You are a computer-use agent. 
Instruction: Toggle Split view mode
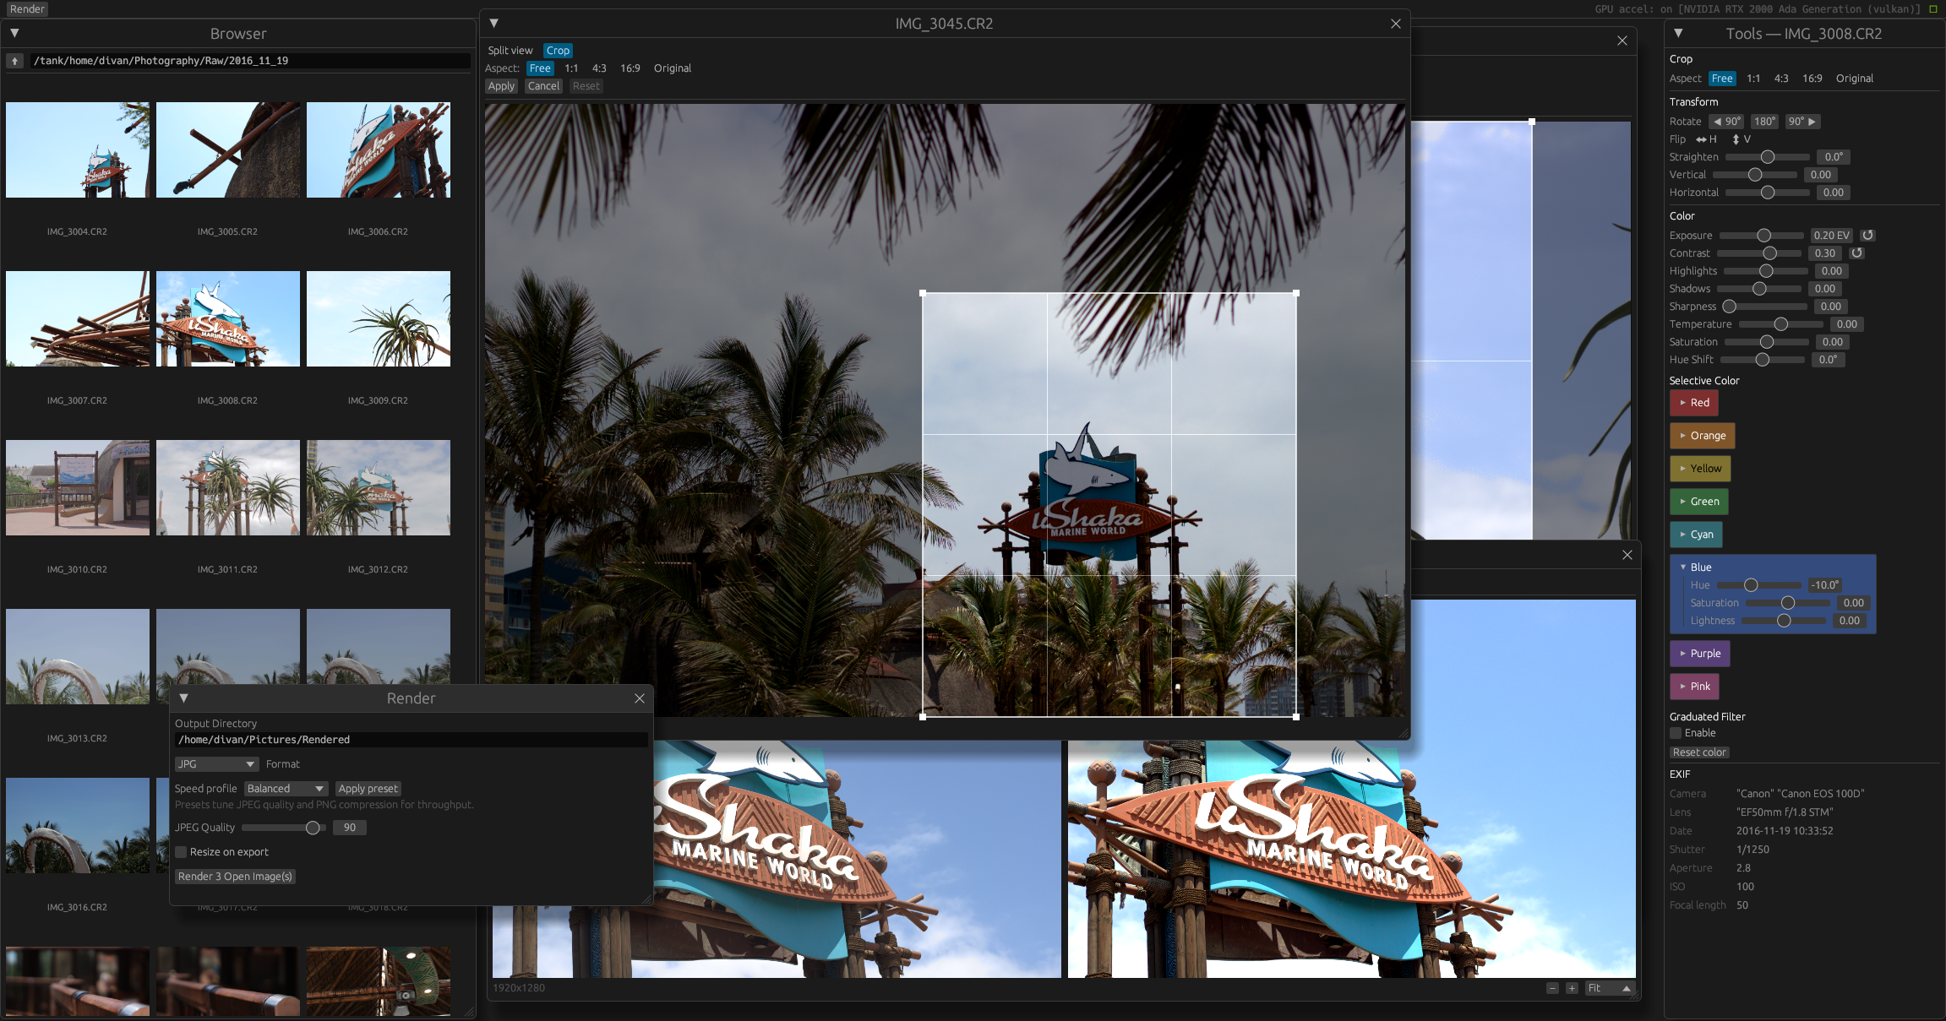click(510, 50)
